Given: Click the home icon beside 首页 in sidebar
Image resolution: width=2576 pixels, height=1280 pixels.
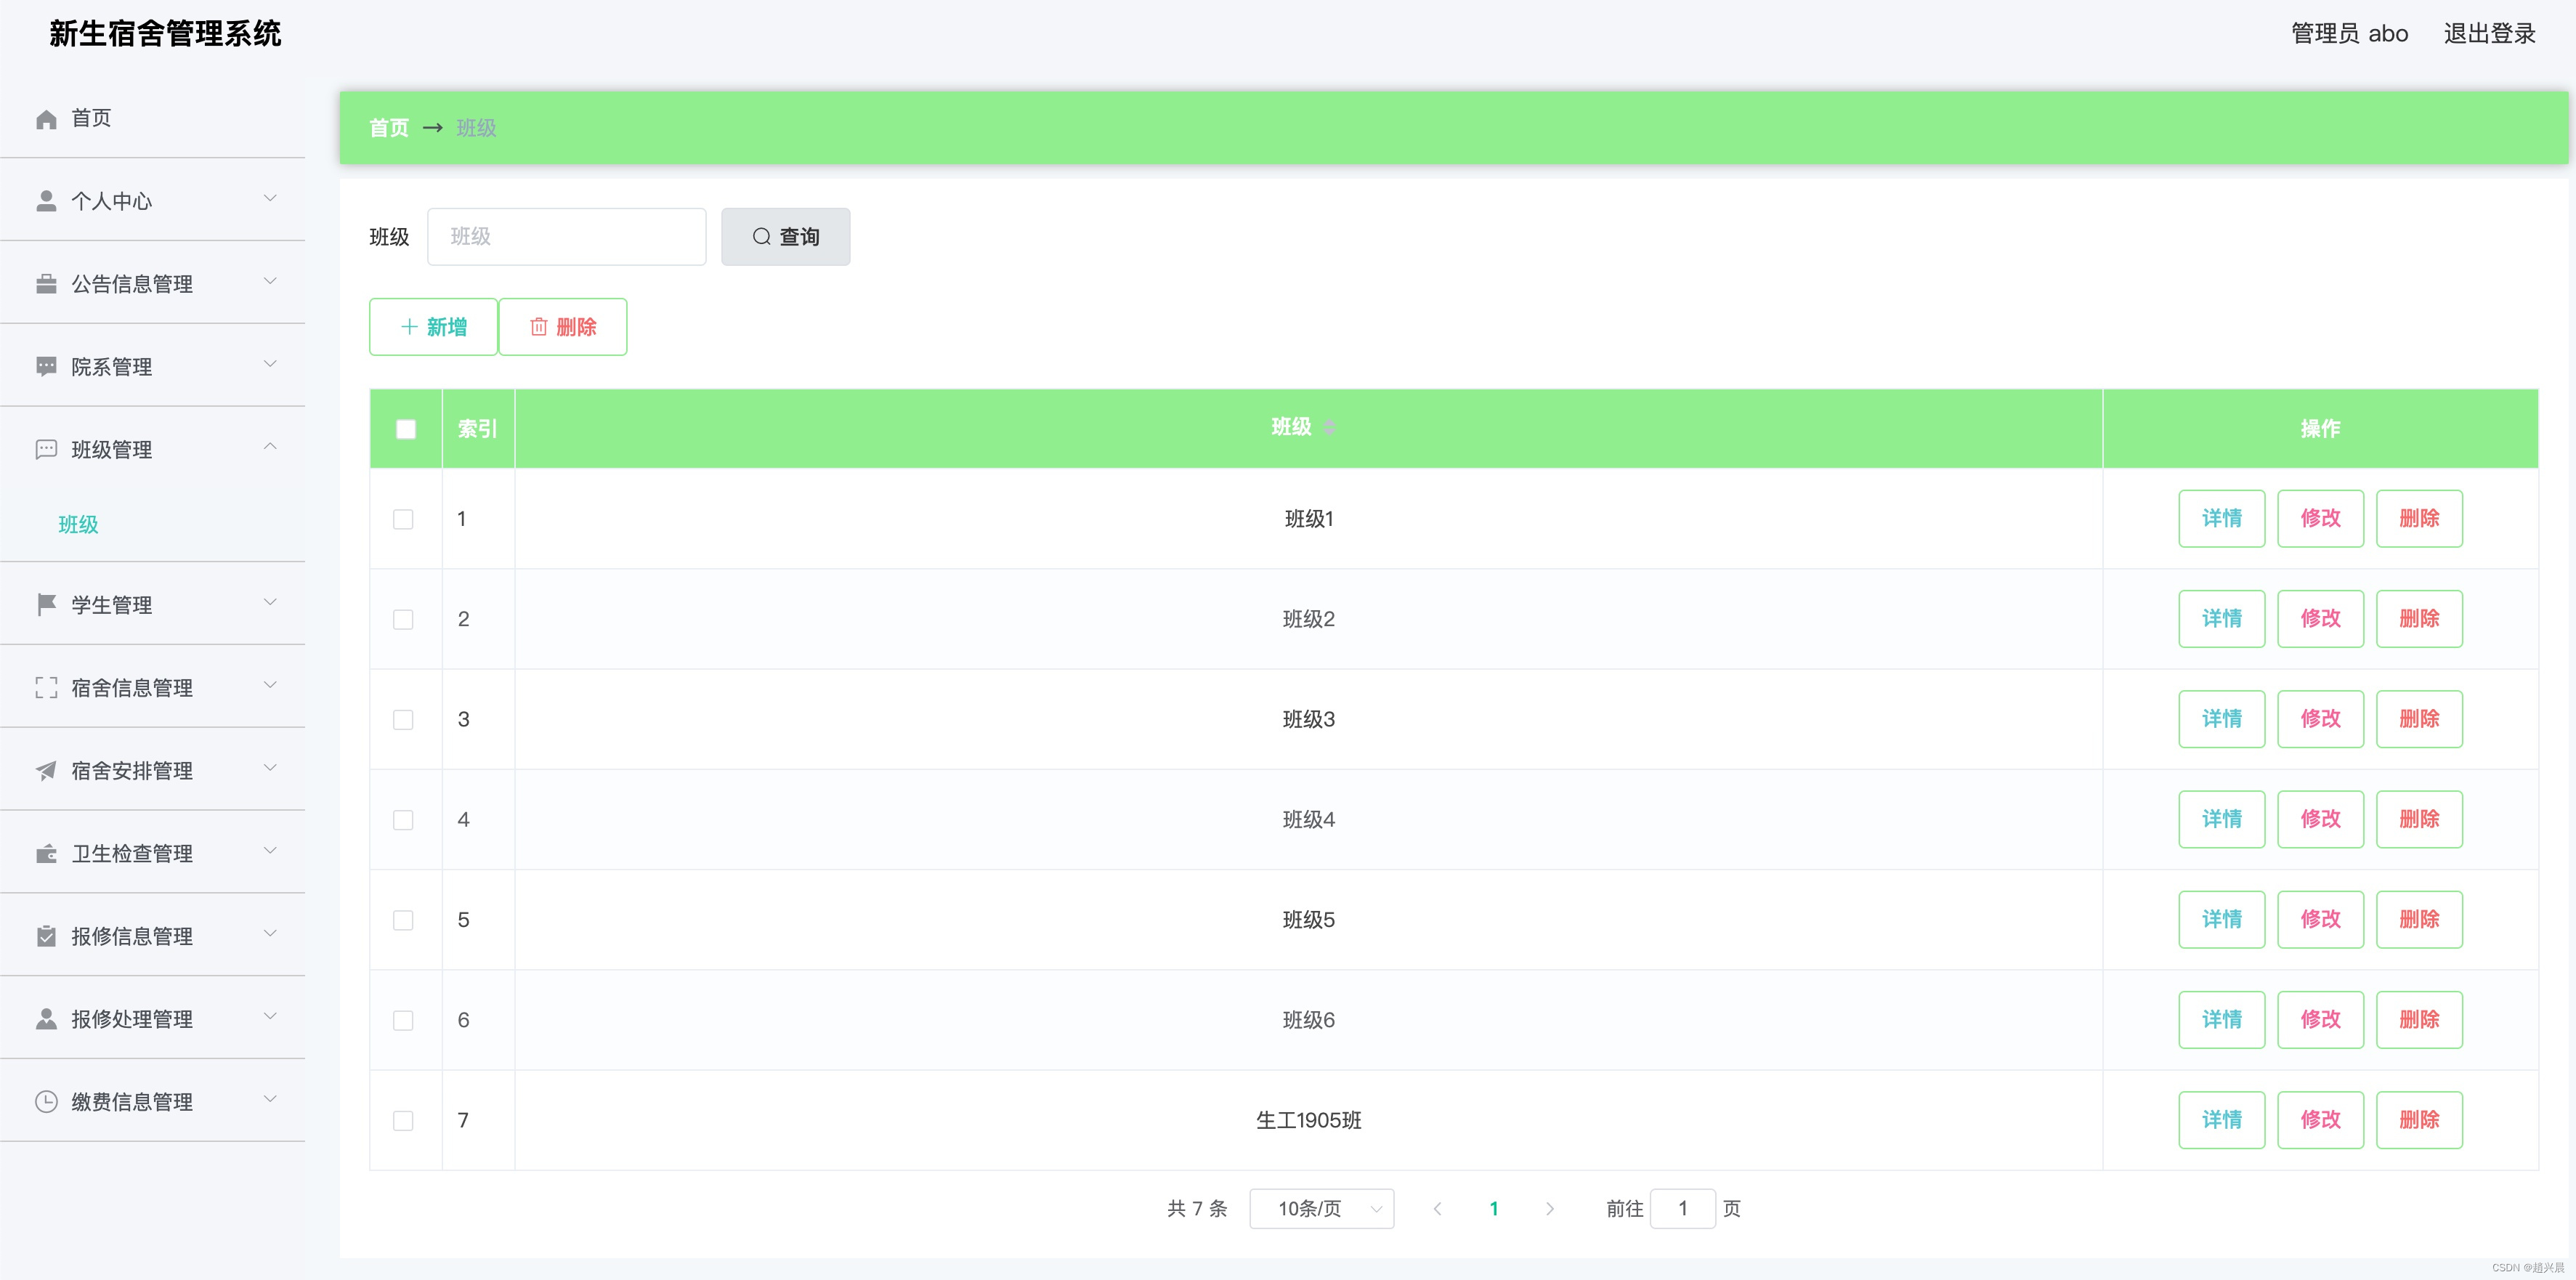Looking at the screenshot, I should pos(46,119).
